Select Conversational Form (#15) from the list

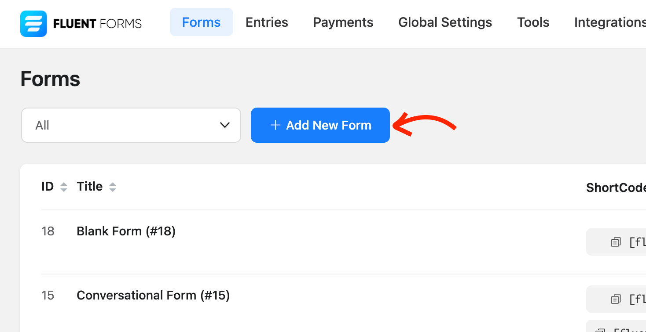[153, 295]
